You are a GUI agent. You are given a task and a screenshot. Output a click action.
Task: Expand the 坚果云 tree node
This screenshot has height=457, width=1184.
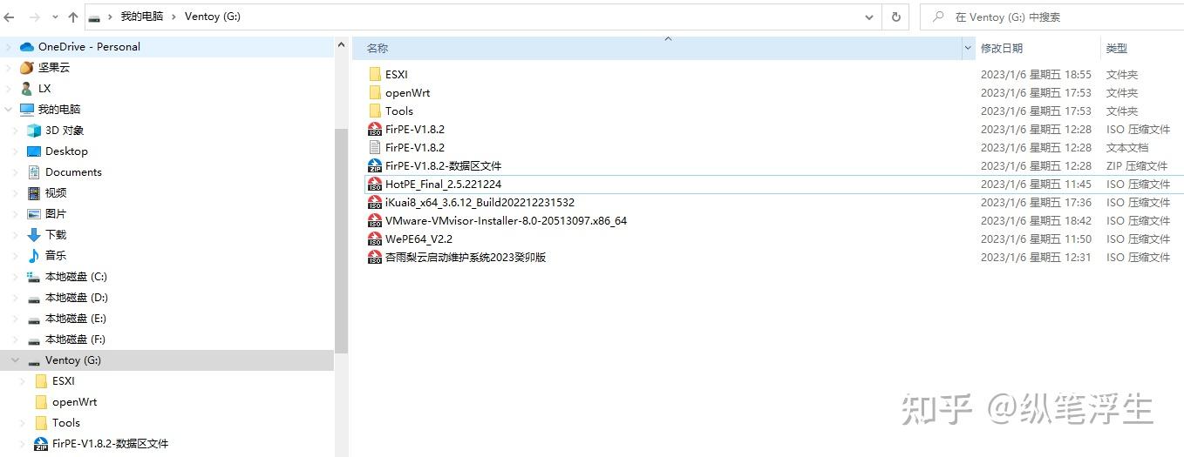click(9, 68)
